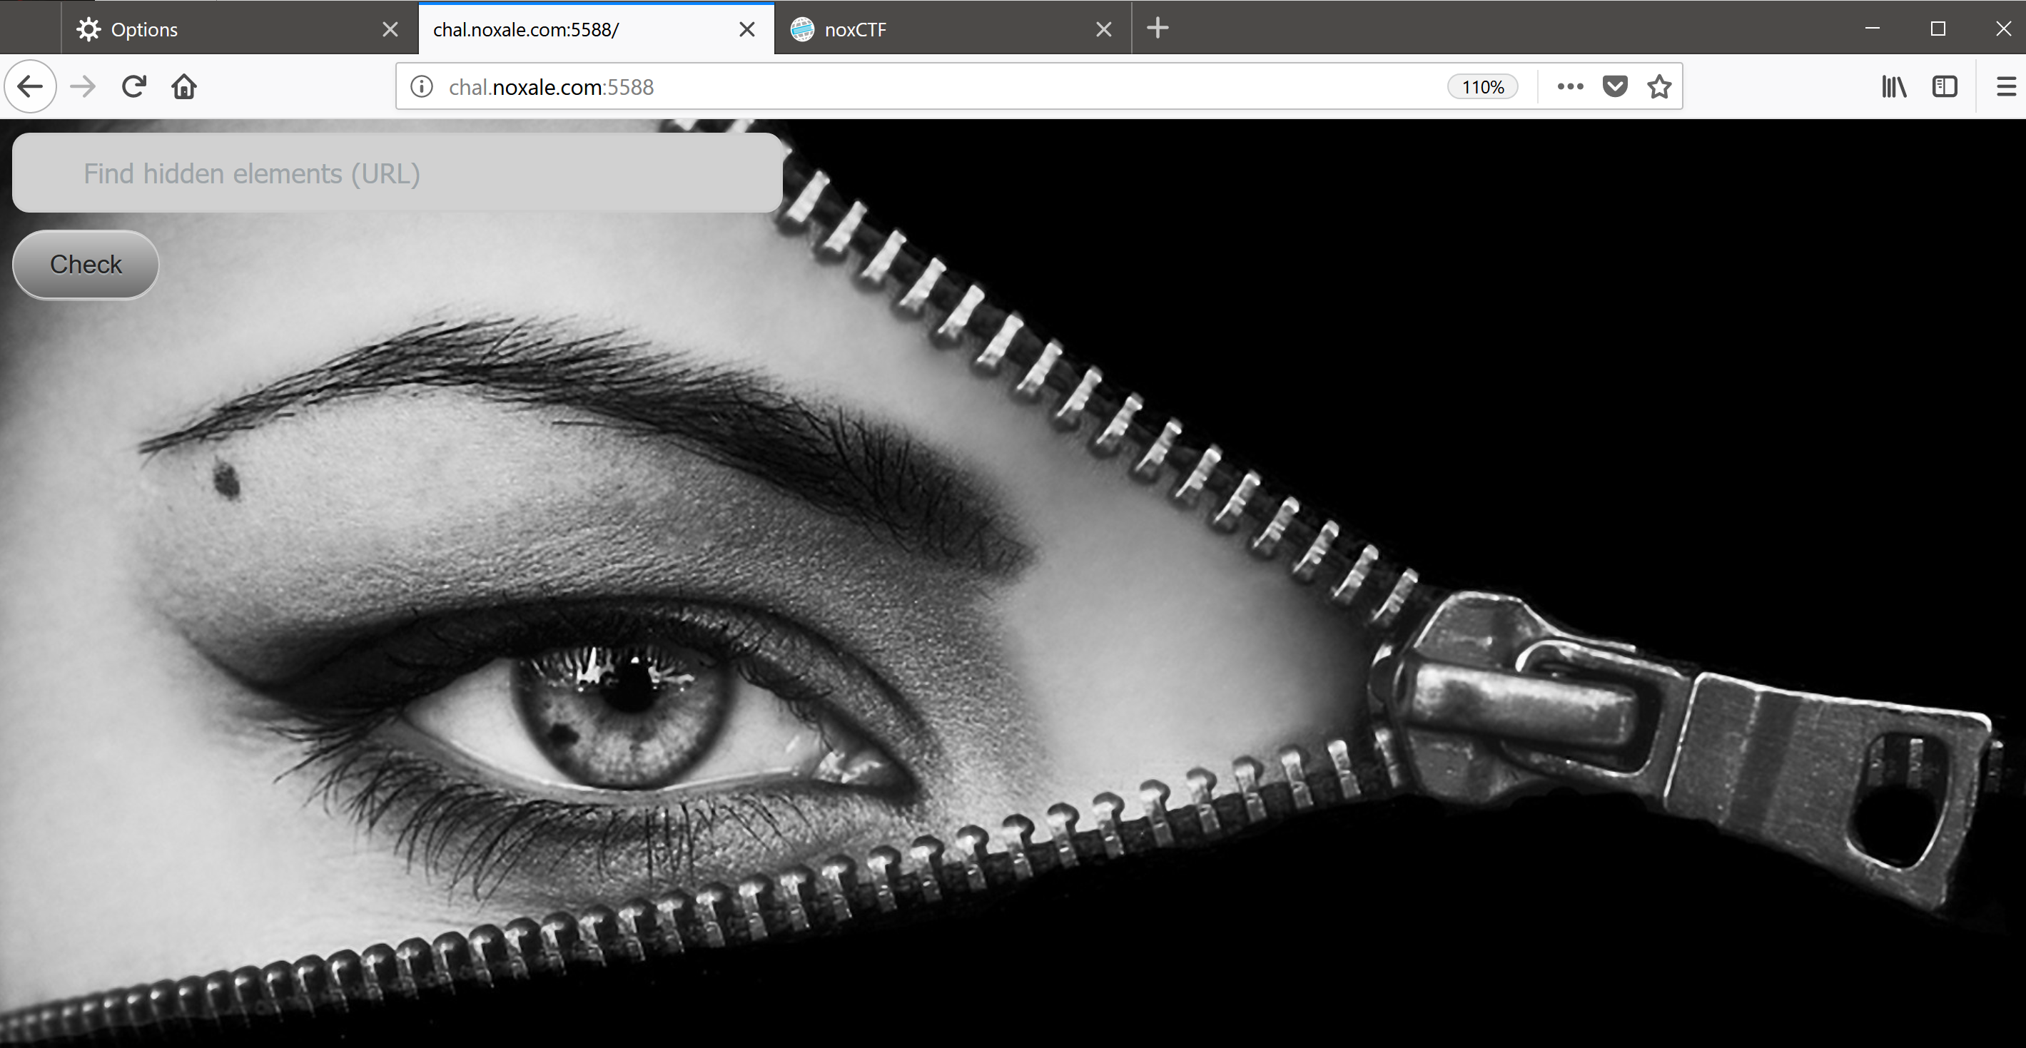Screen dimensions: 2026x1048
Task: Open the site information icon in address bar
Action: (422, 86)
